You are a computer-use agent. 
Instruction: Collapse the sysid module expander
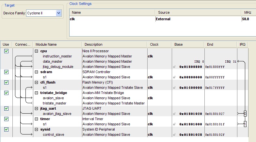36,130
